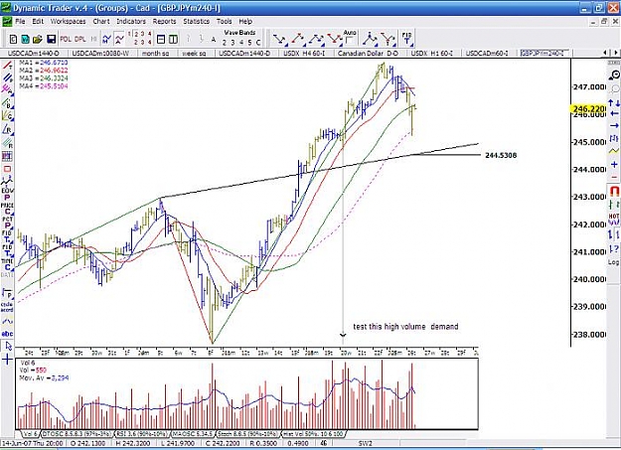This screenshot has width=621, height=450.
Task: Select the cycle accord tool
Action: [x=7, y=307]
